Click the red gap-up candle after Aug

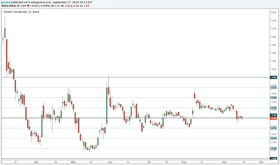[194, 96]
